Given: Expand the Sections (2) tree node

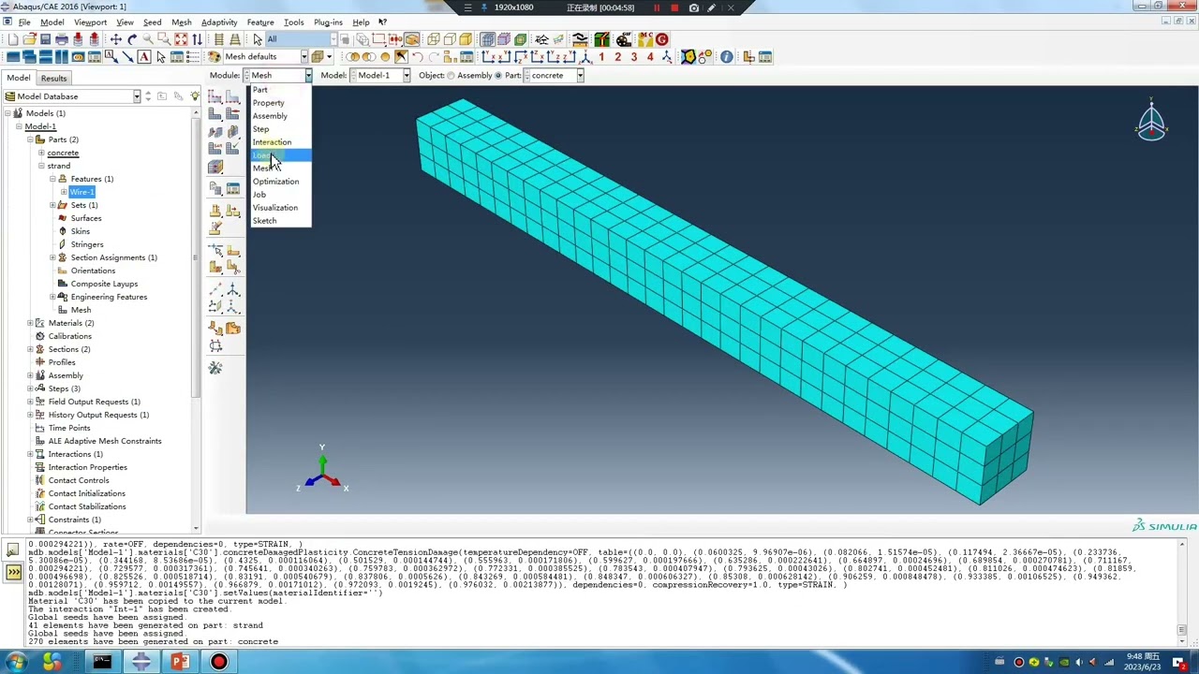Looking at the screenshot, I should (x=30, y=349).
